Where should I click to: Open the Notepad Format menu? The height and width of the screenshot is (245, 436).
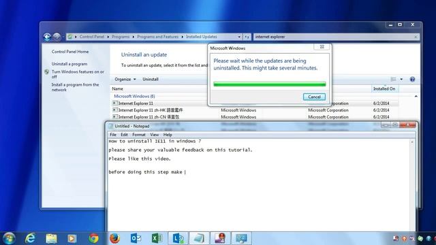(x=139, y=135)
